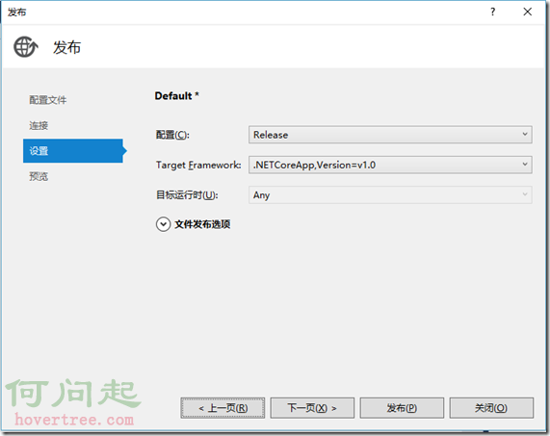The image size is (550, 436).
Task: Click the Target Framework label
Action: pyautogui.click(x=198, y=165)
